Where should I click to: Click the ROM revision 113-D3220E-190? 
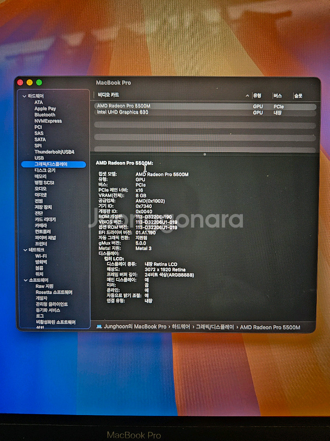[x=154, y=217]
